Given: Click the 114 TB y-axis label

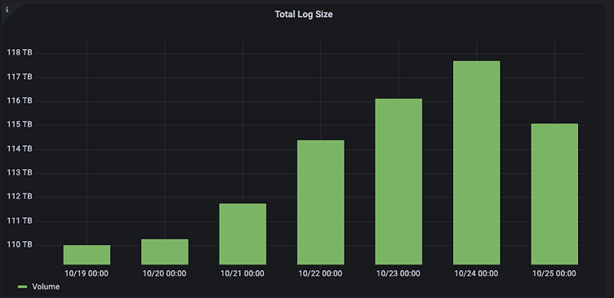Looking at the screenshot, I should pyautogui.click(x=20, y=149).
